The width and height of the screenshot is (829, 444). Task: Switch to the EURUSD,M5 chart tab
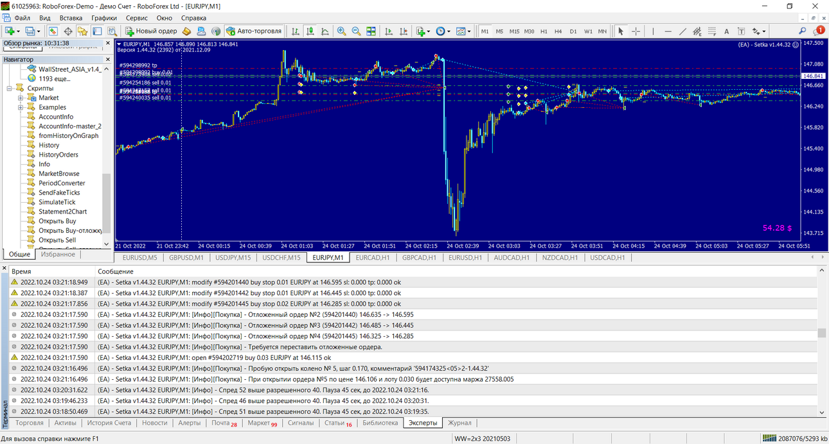point(139,258)
